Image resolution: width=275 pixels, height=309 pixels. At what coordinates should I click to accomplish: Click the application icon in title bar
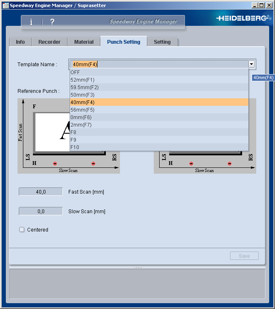click(5, 5)
